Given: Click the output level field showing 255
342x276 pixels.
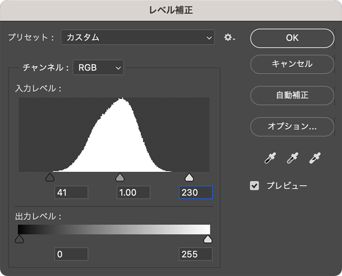Looking at the screenshot, I should pyautogui.click(x=195, y=254).
